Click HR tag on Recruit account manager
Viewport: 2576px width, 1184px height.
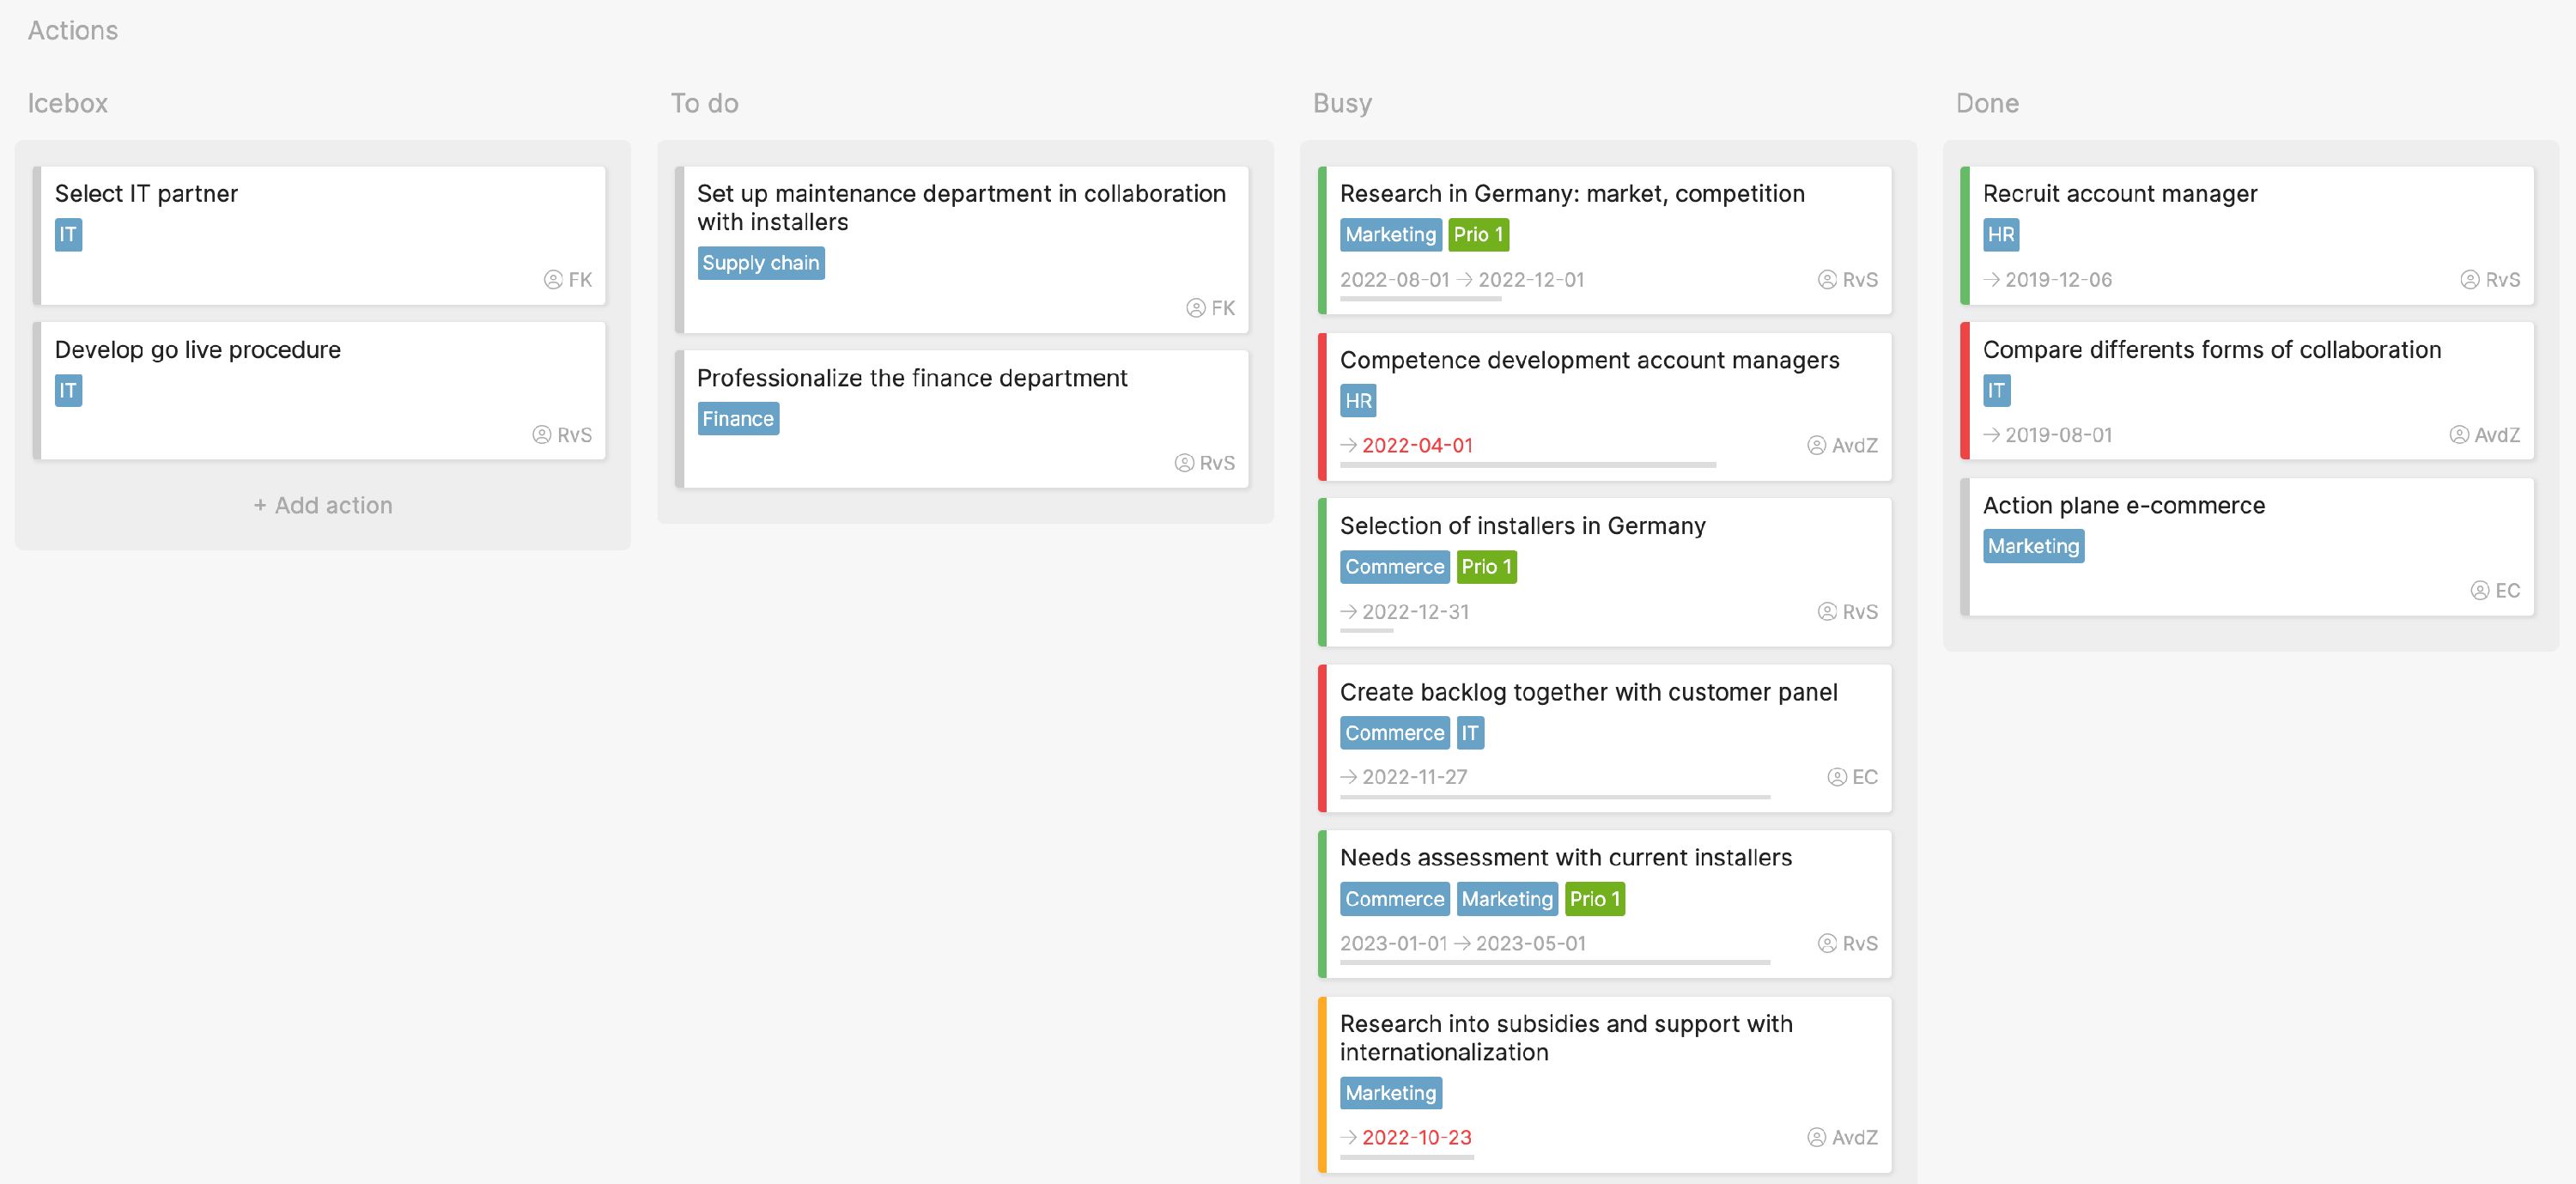coord(2001,235)
